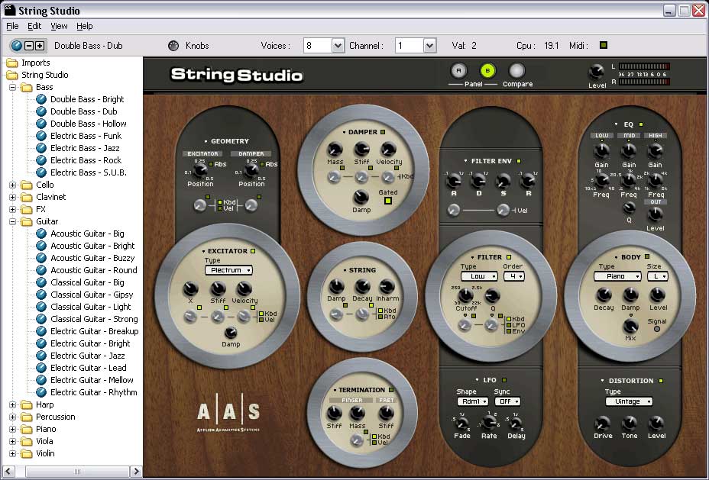Select Acoustic Guitar - Buzzy preset

point(92,258)
